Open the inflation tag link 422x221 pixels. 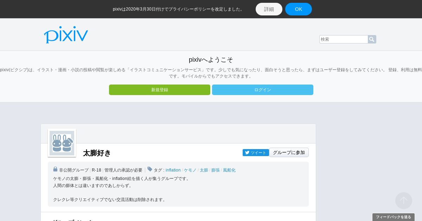coord(173,170)
